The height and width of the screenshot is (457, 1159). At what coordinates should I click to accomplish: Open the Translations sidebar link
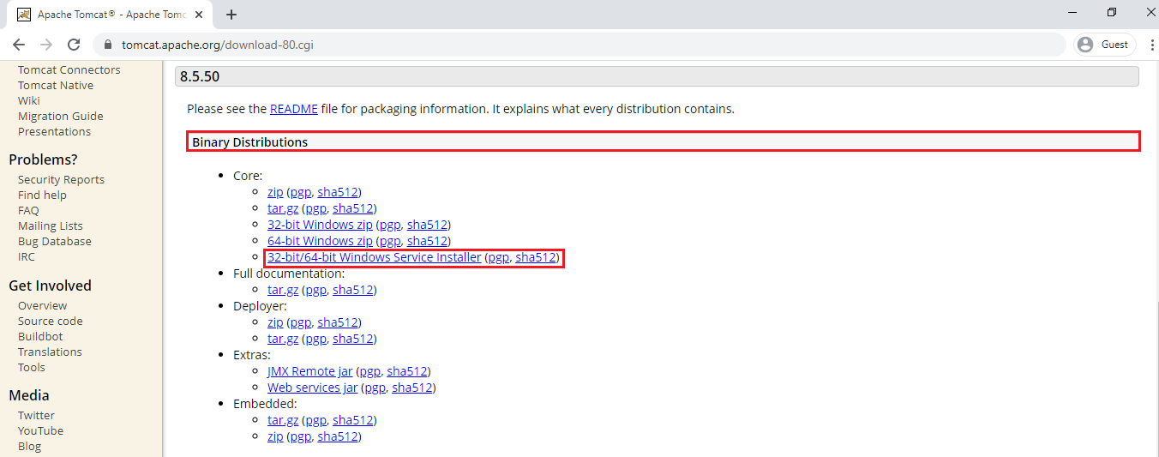tap(50, 352)
